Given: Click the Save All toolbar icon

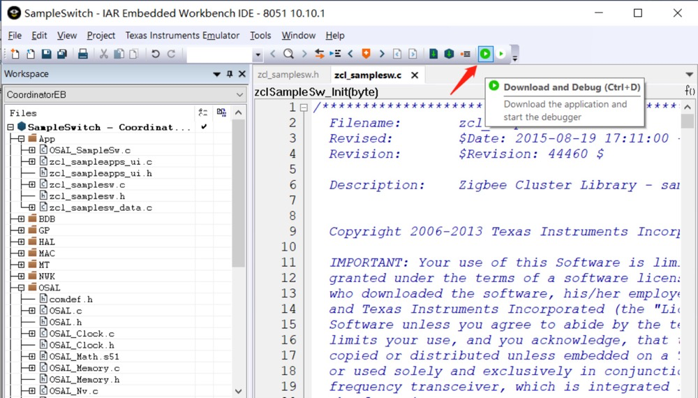Looking at the screenshot, I should pyautogui.click(x=62, y=54).
